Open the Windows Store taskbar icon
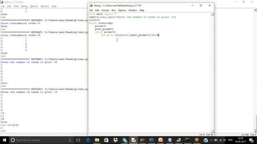Image resolution: width=257 pixels, height=144 pixels. pos(106,140)
